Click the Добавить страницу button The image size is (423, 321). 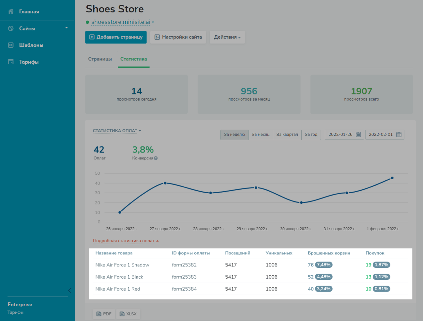tap(116, 37)
